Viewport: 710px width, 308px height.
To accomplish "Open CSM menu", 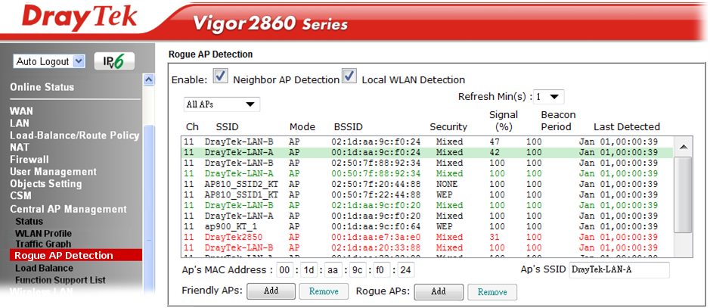I will click(21, 196).
